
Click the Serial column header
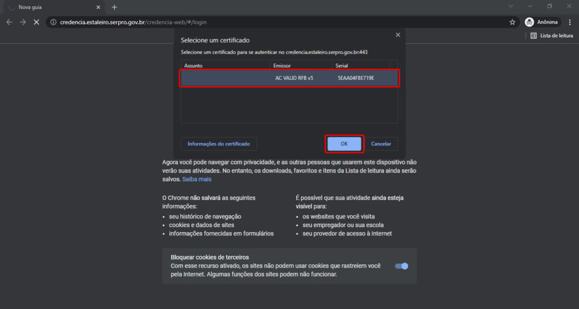pyautogui.click(x=361, y=66)
